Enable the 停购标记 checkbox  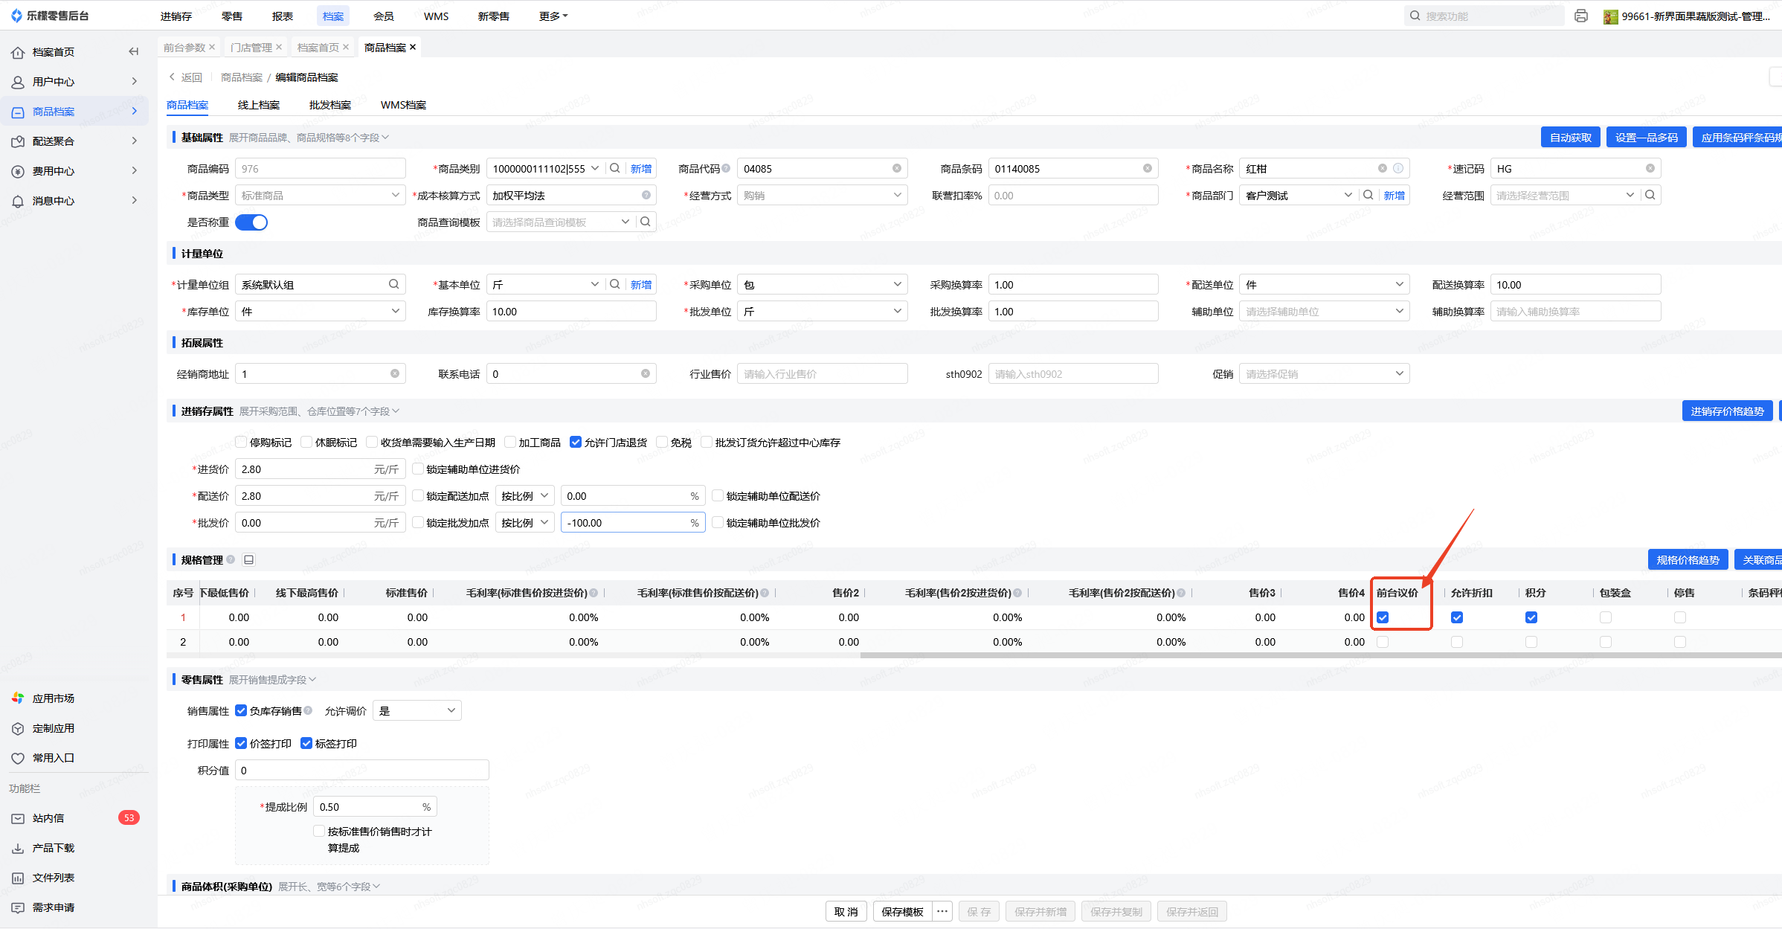pyautogui.click(x=241, y=442)
